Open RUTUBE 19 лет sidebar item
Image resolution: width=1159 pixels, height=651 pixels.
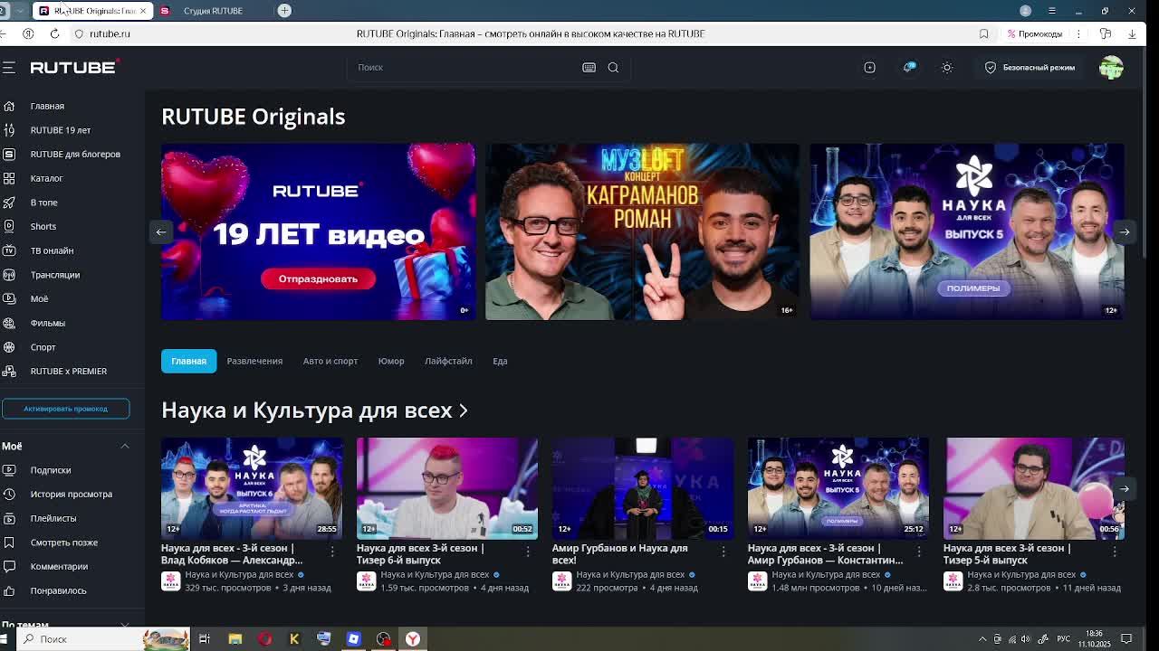(x=60, y=130)
